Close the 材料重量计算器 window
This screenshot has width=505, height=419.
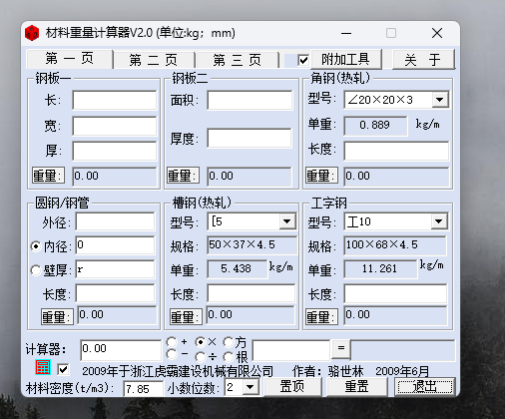(437, 33)
